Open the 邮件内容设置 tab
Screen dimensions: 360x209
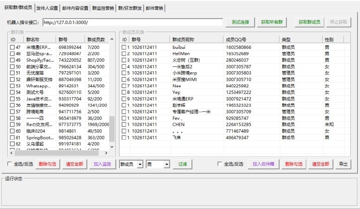(75, 8)
